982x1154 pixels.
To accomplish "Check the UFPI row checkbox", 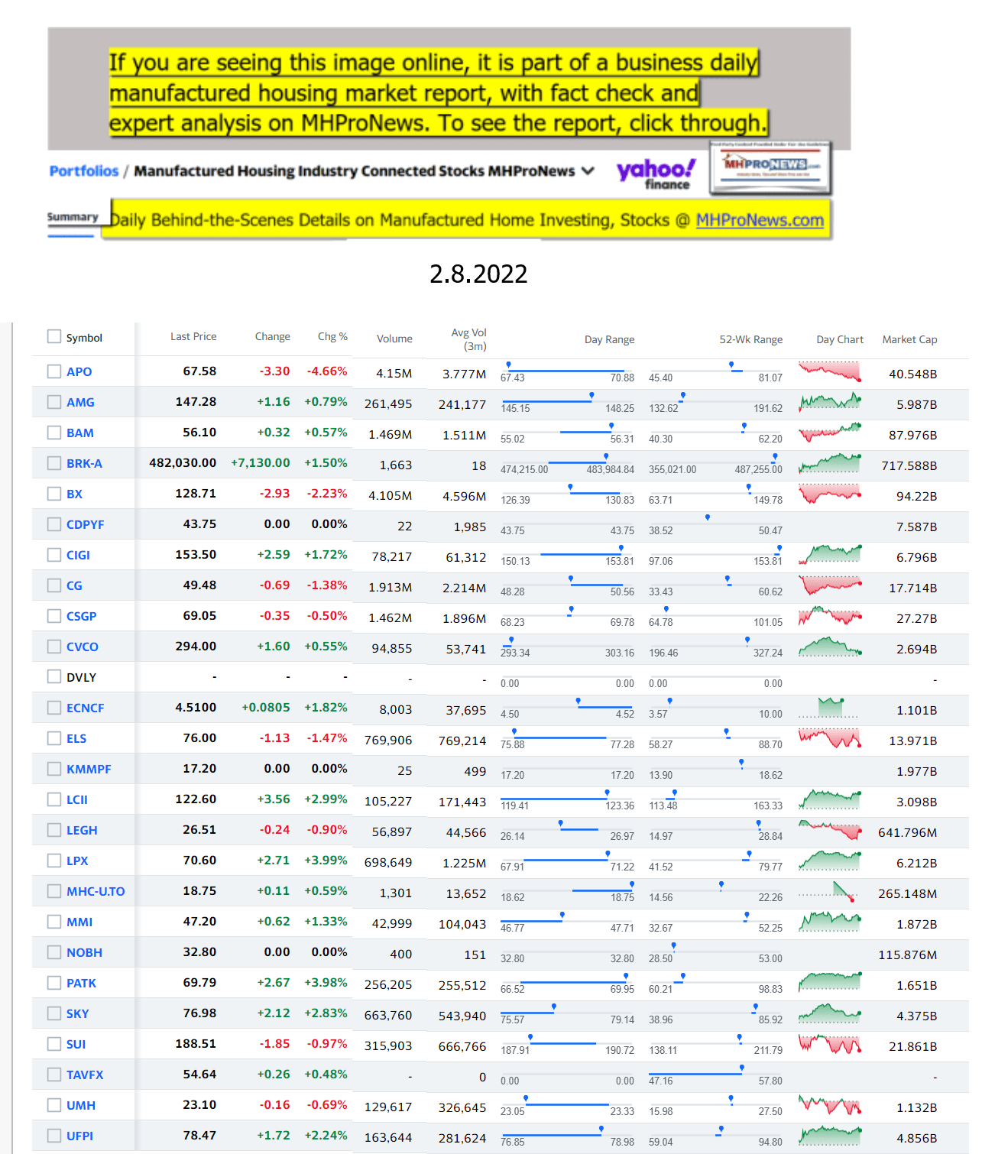I will pyautogui.click(x=54, y=1136).
